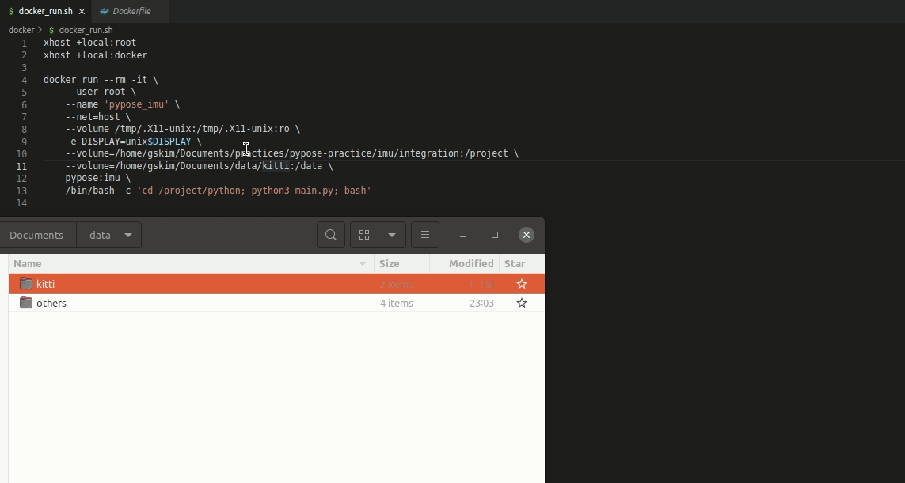The height and width of the screenshot is (483, 905).
Task: Close the docker_run.sh editor tab
Action: click(x=82, y=11)
